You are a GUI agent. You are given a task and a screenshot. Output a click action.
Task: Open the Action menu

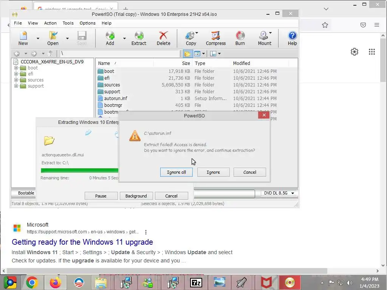click(50, 23)
